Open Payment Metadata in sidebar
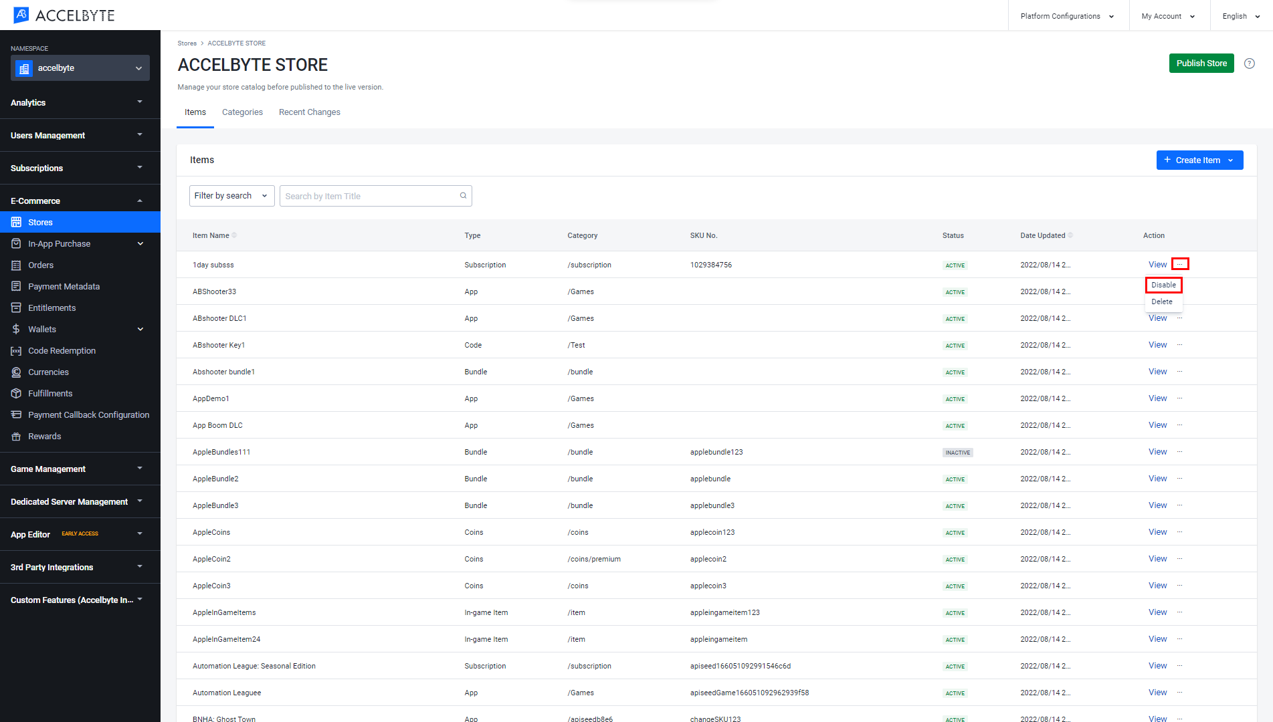The width and height of the screenshot is (1273, 722). coord(64,286)
